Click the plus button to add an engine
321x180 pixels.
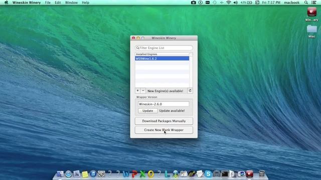click(137, 90)
